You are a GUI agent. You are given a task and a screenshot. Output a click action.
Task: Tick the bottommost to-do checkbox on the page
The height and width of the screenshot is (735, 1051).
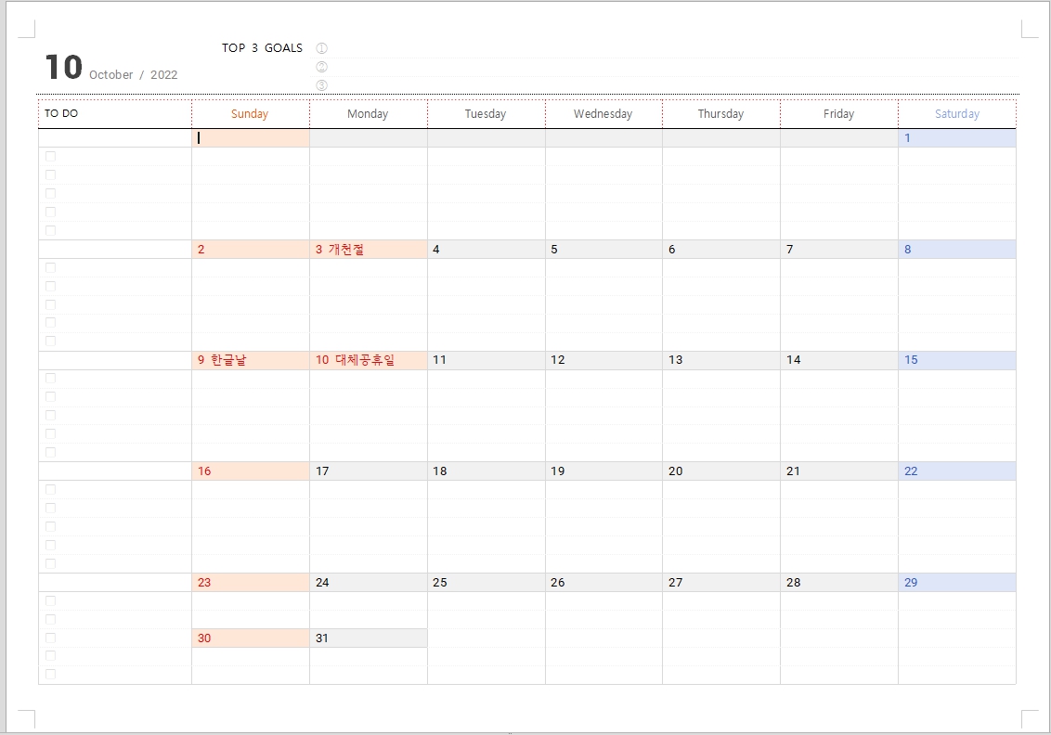tap(50, 675)
